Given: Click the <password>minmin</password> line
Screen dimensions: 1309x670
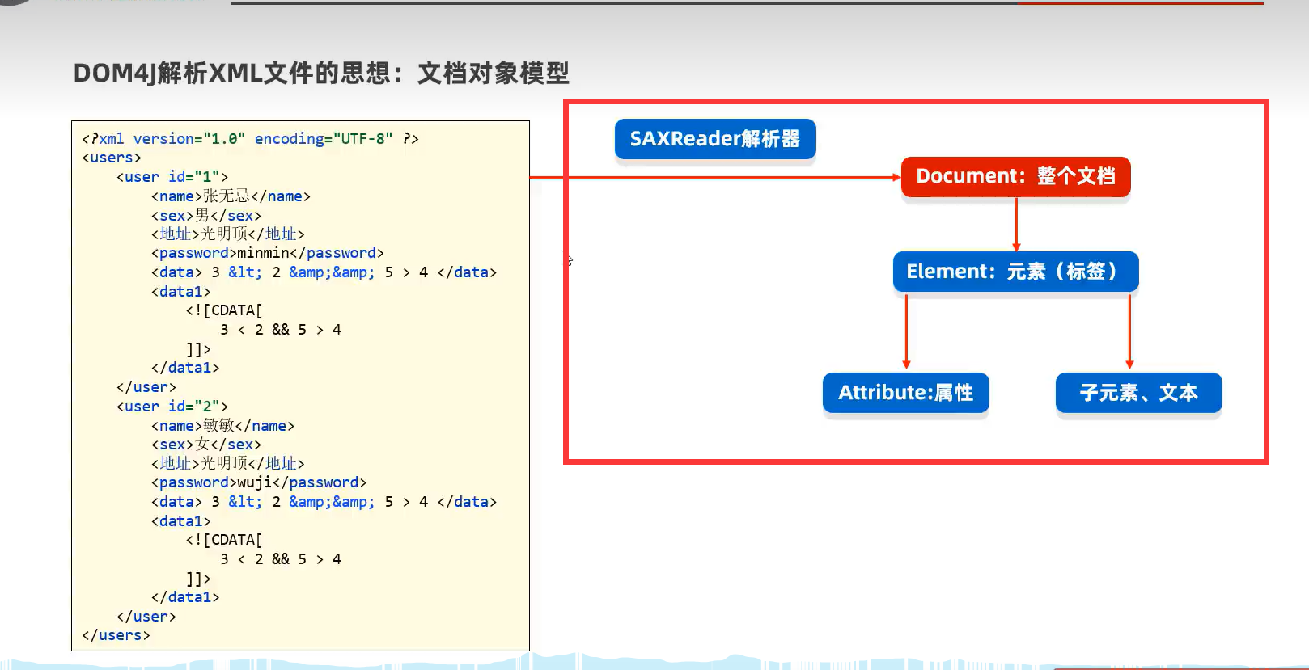Looking at the screenshot, I should coord(268,253).
